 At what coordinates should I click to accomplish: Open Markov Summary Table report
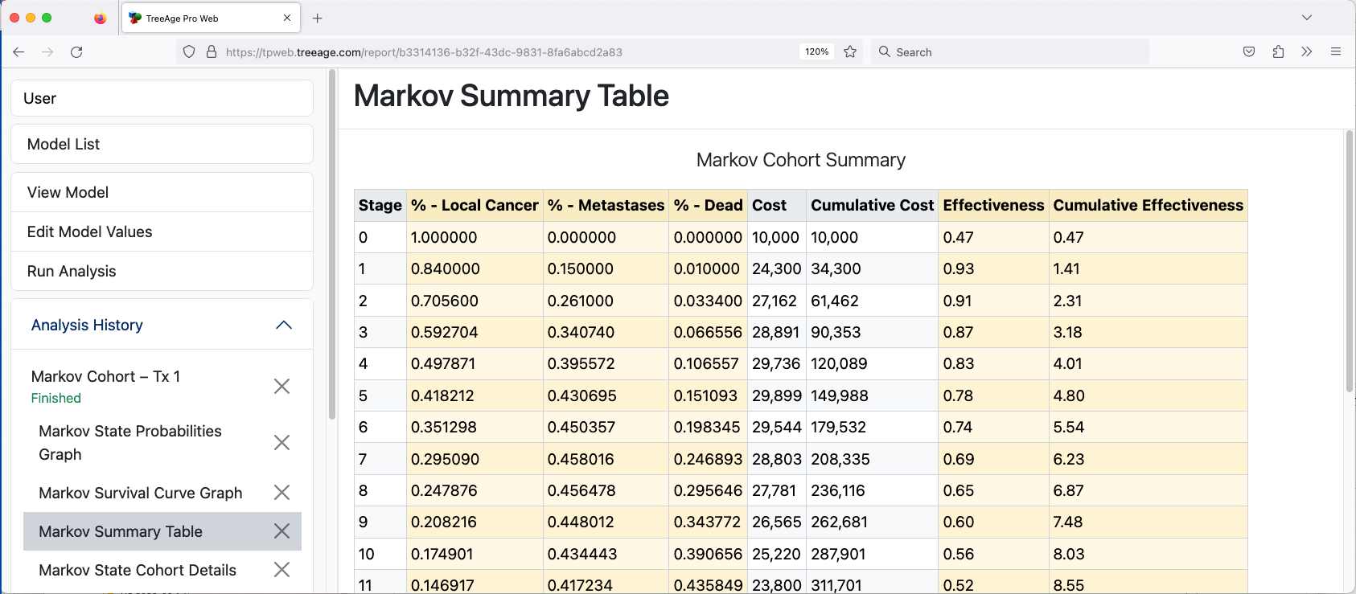tap(121, 531)
